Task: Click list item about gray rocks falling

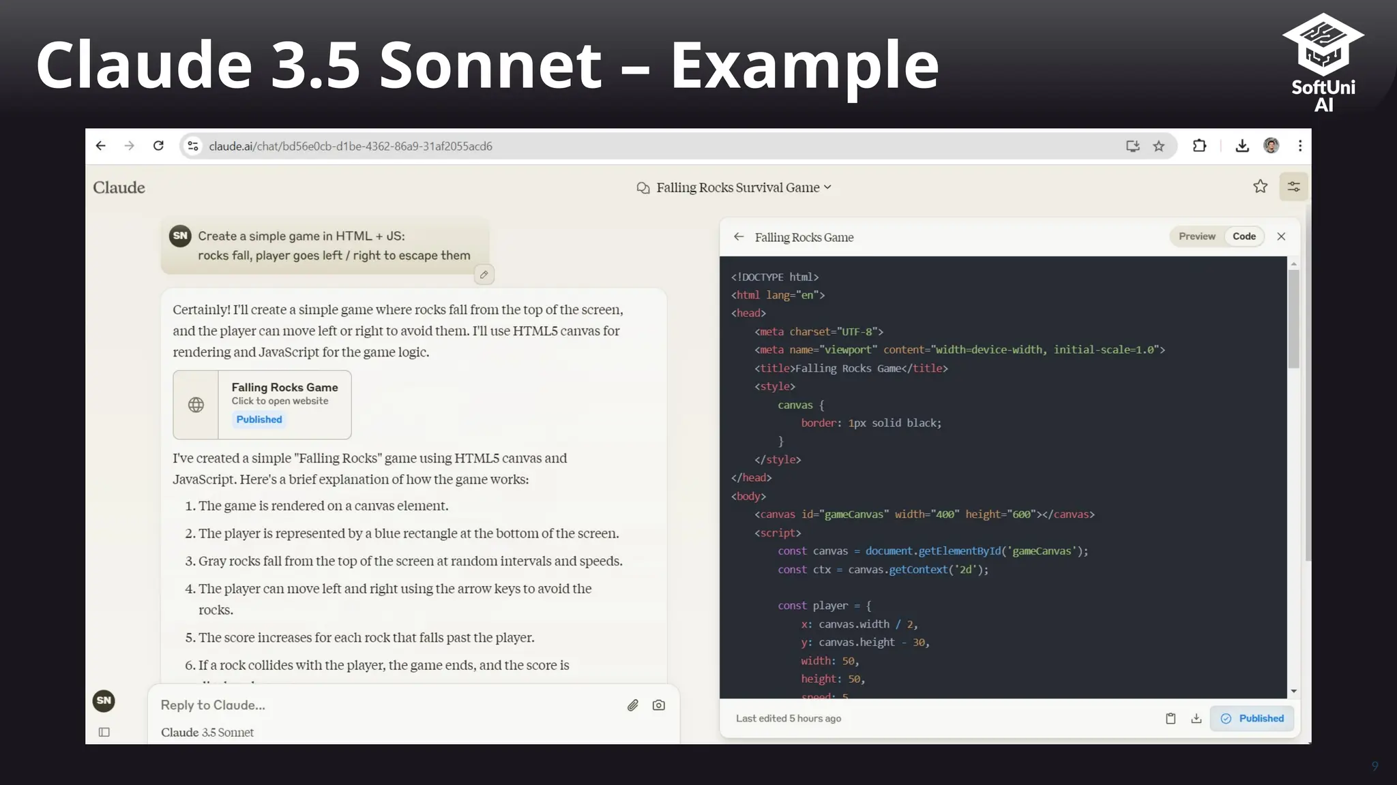Action: point(411,561)
